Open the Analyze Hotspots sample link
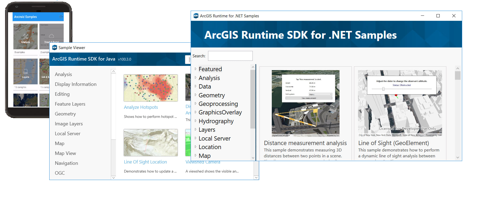486x200 pixels. tap(141, 107)
